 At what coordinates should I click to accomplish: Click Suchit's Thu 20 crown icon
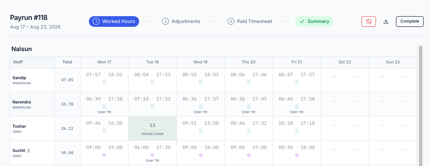pyautogui.click(x=249, y=155)
